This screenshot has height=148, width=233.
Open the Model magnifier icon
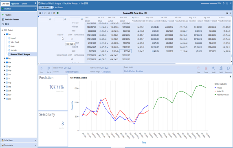[x=213, y=68]
